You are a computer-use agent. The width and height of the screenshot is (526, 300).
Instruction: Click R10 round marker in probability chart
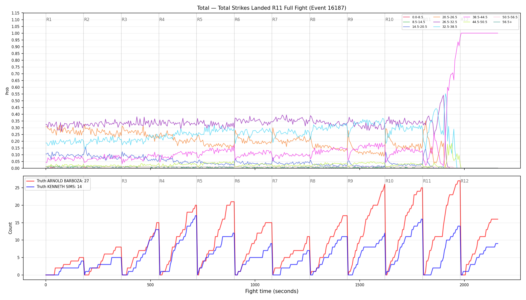click(x=389, y=19)
